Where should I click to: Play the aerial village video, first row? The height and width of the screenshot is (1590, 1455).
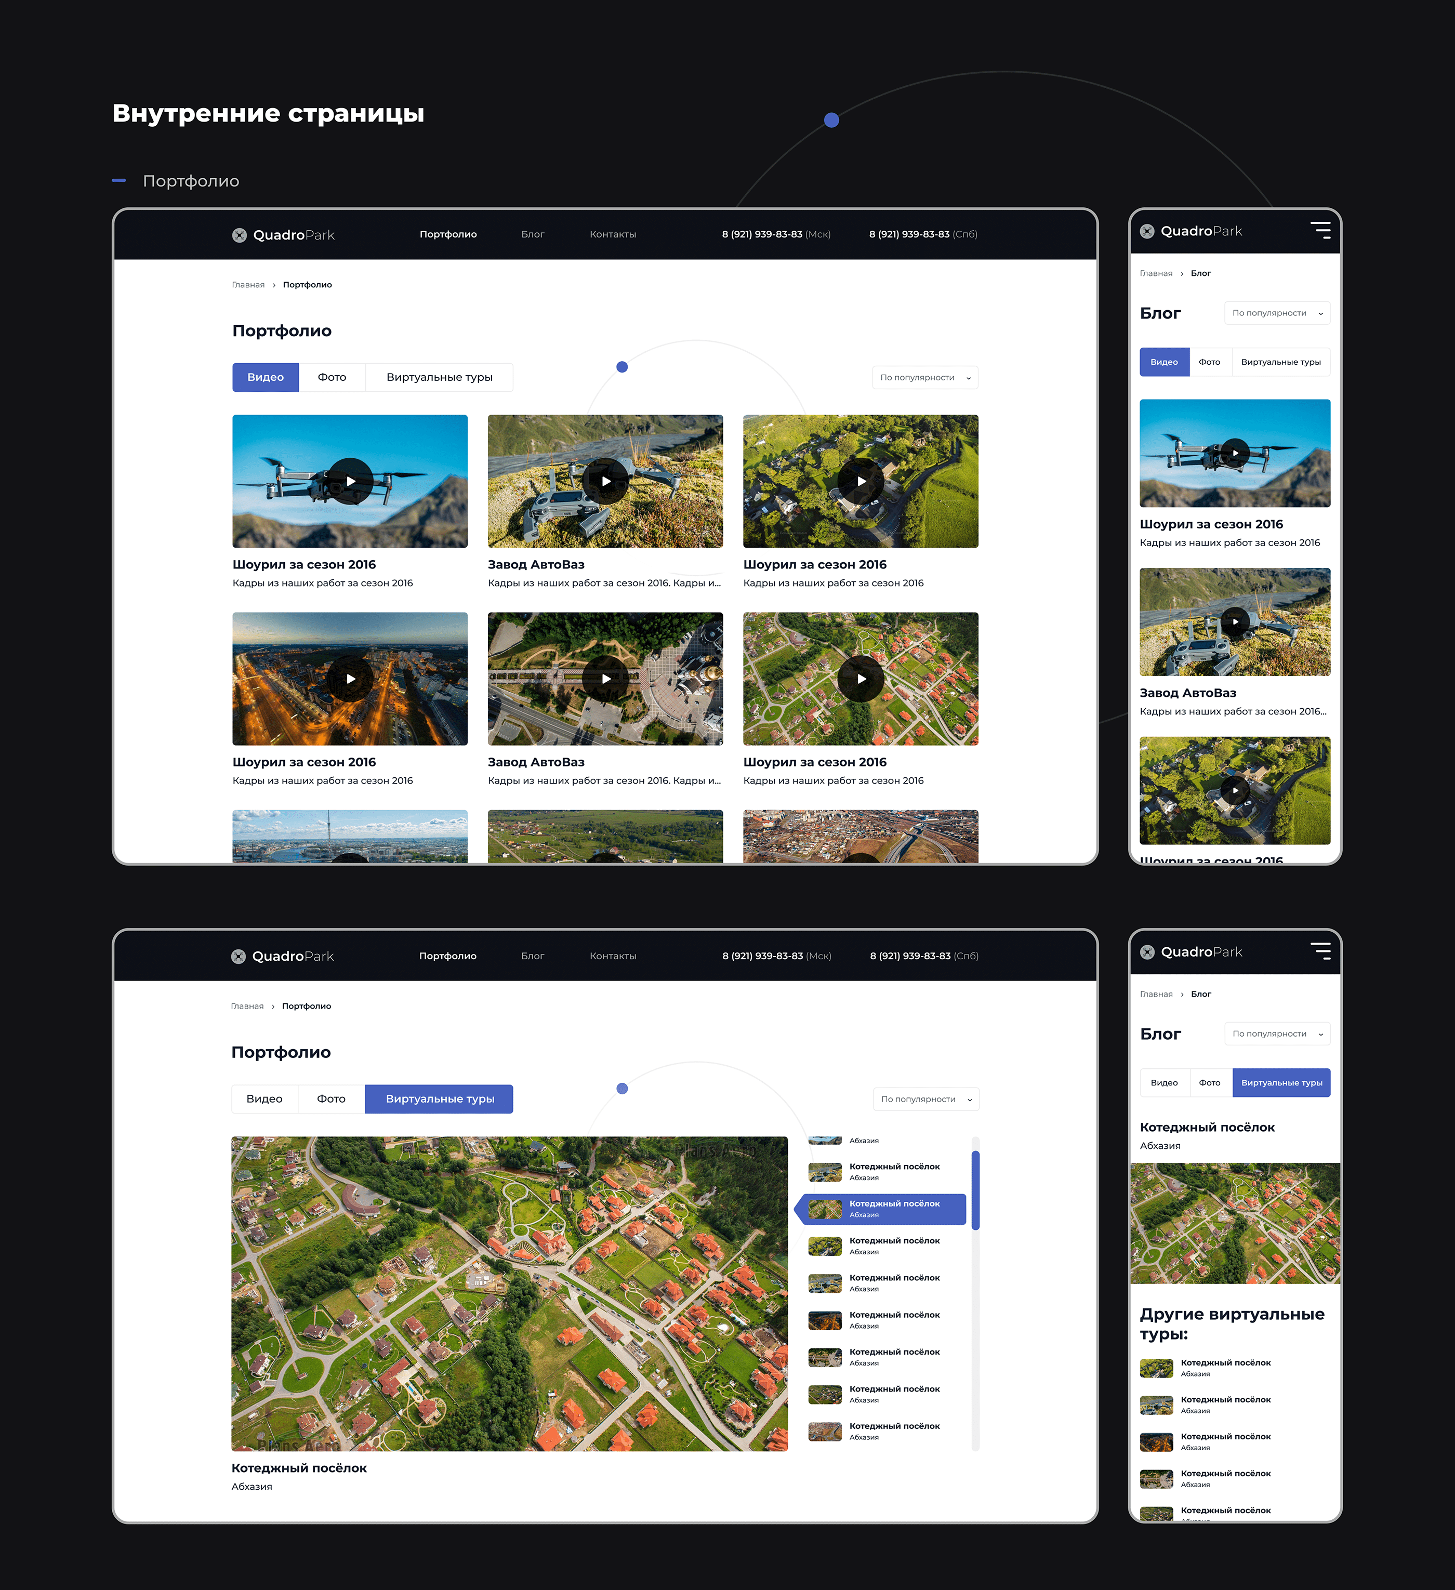click(861, 481)
